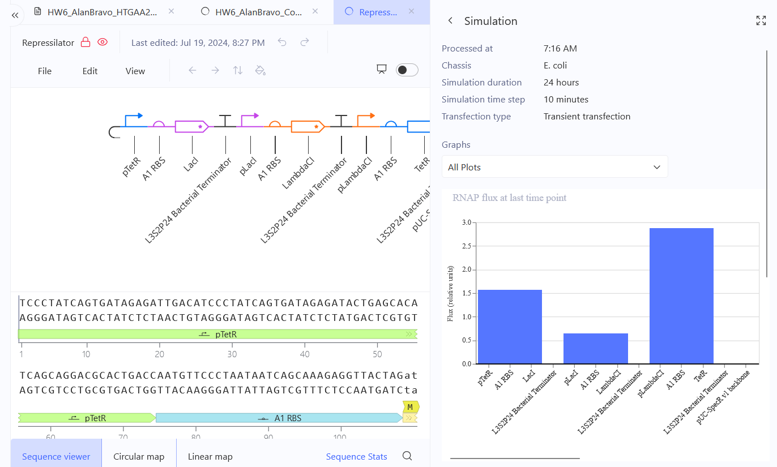Undo the last edit

point(282,42)
